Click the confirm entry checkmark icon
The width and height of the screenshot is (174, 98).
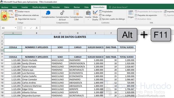(x=31, y=28)
